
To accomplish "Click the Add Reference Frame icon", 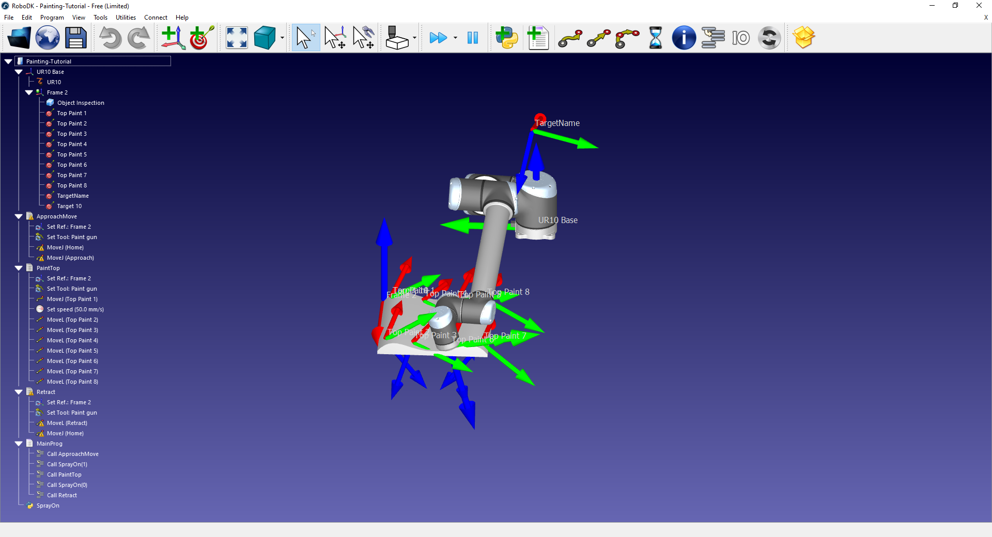I will coord(173,38).
